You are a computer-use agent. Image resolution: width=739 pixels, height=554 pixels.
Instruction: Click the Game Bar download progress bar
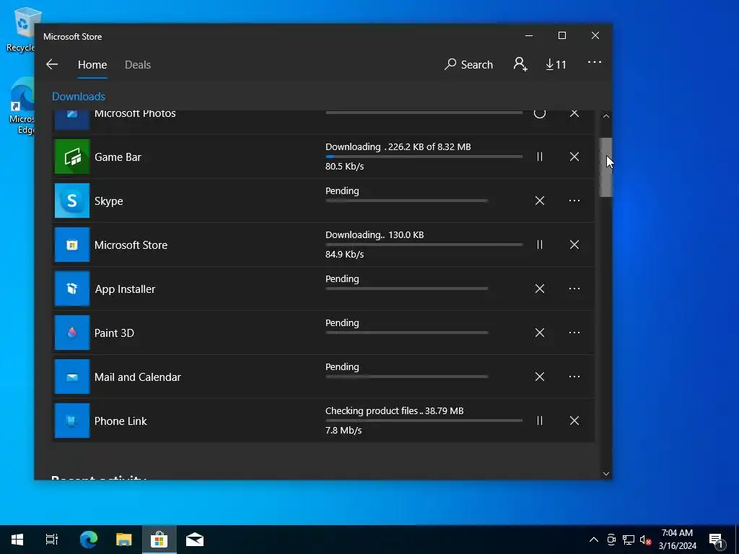pyautogui.click(x=424, y=157)
